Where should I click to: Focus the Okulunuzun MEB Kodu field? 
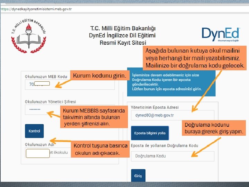coord(70,84)
